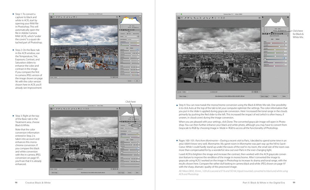
Task: Choose the Black & White treatment radio button
Action: pos(132,125)
